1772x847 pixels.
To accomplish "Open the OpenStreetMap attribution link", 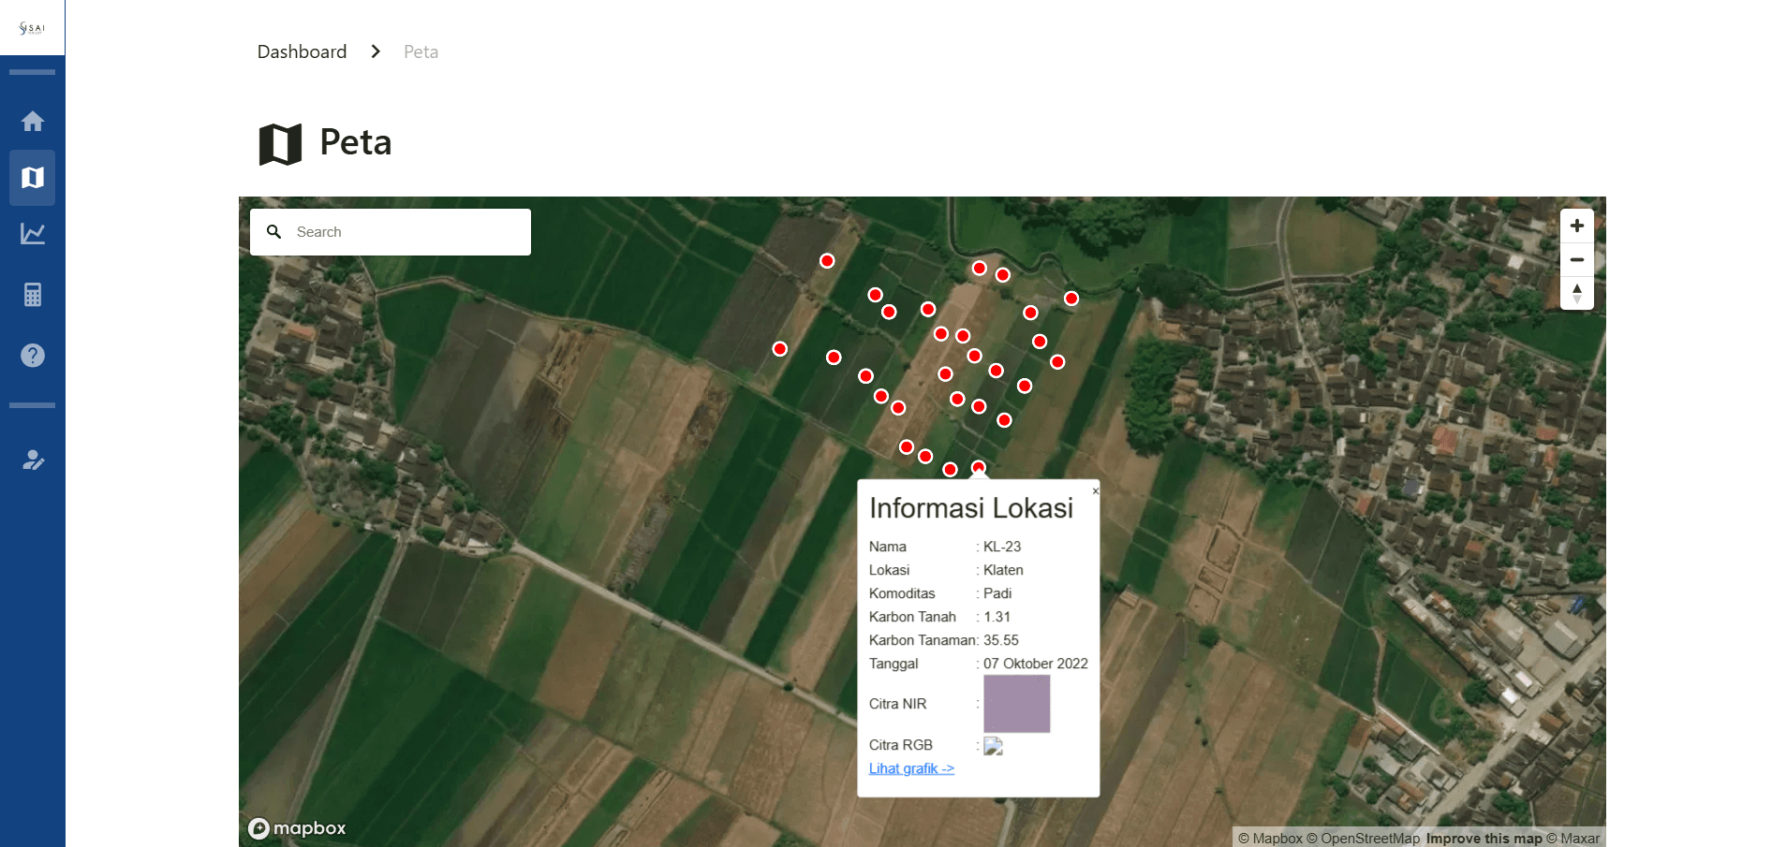I will point(1363,839).
